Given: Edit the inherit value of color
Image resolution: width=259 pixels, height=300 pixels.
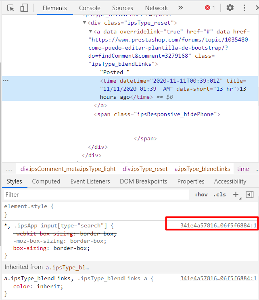Looking at the screenshot, I should click(49, 286).
